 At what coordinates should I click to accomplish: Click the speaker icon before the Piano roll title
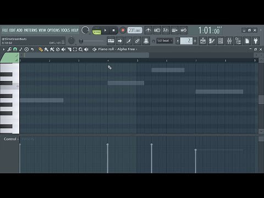pyautogui.click(x=94, y=50)
